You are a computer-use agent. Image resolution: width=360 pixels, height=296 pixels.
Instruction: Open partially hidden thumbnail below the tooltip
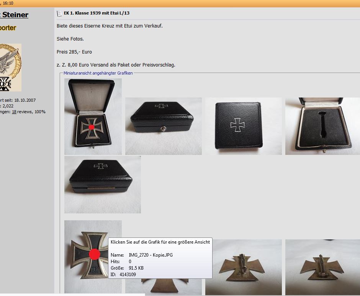(164, 286)
